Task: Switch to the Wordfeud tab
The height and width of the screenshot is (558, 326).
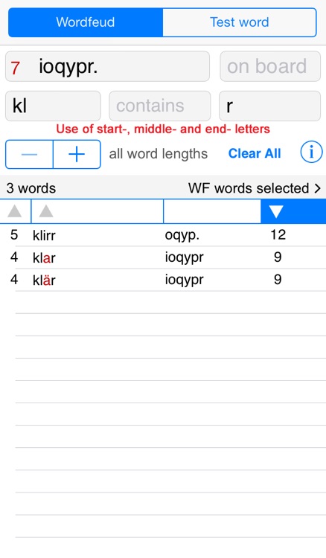Action: pos(86,22)
